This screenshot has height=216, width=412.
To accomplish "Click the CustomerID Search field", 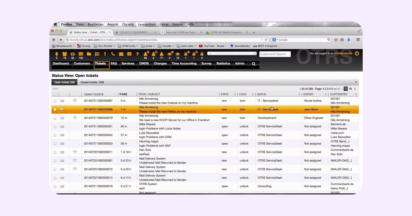I will tap(275, 54).
